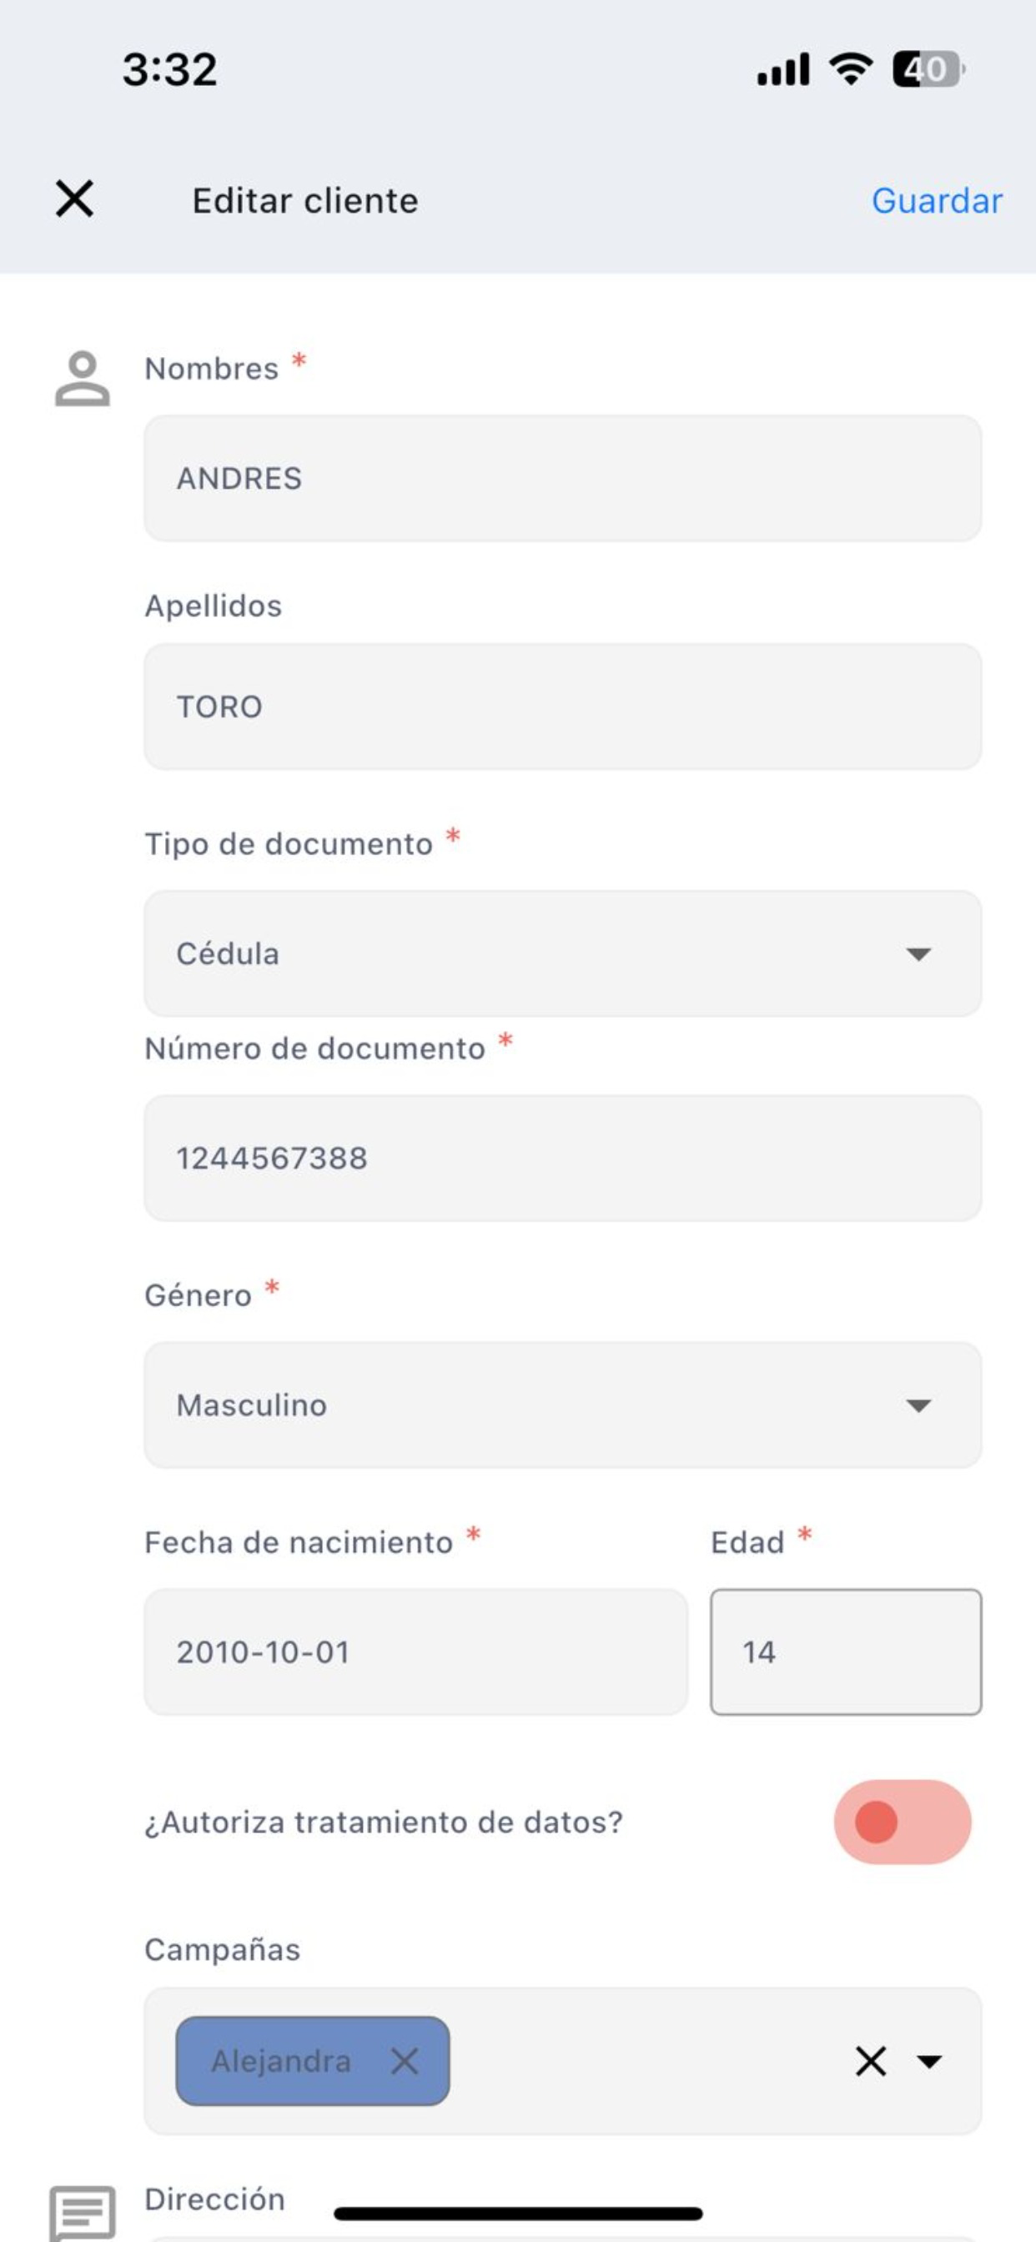Edit the Apellidos field TORO

tap(562, 706)
